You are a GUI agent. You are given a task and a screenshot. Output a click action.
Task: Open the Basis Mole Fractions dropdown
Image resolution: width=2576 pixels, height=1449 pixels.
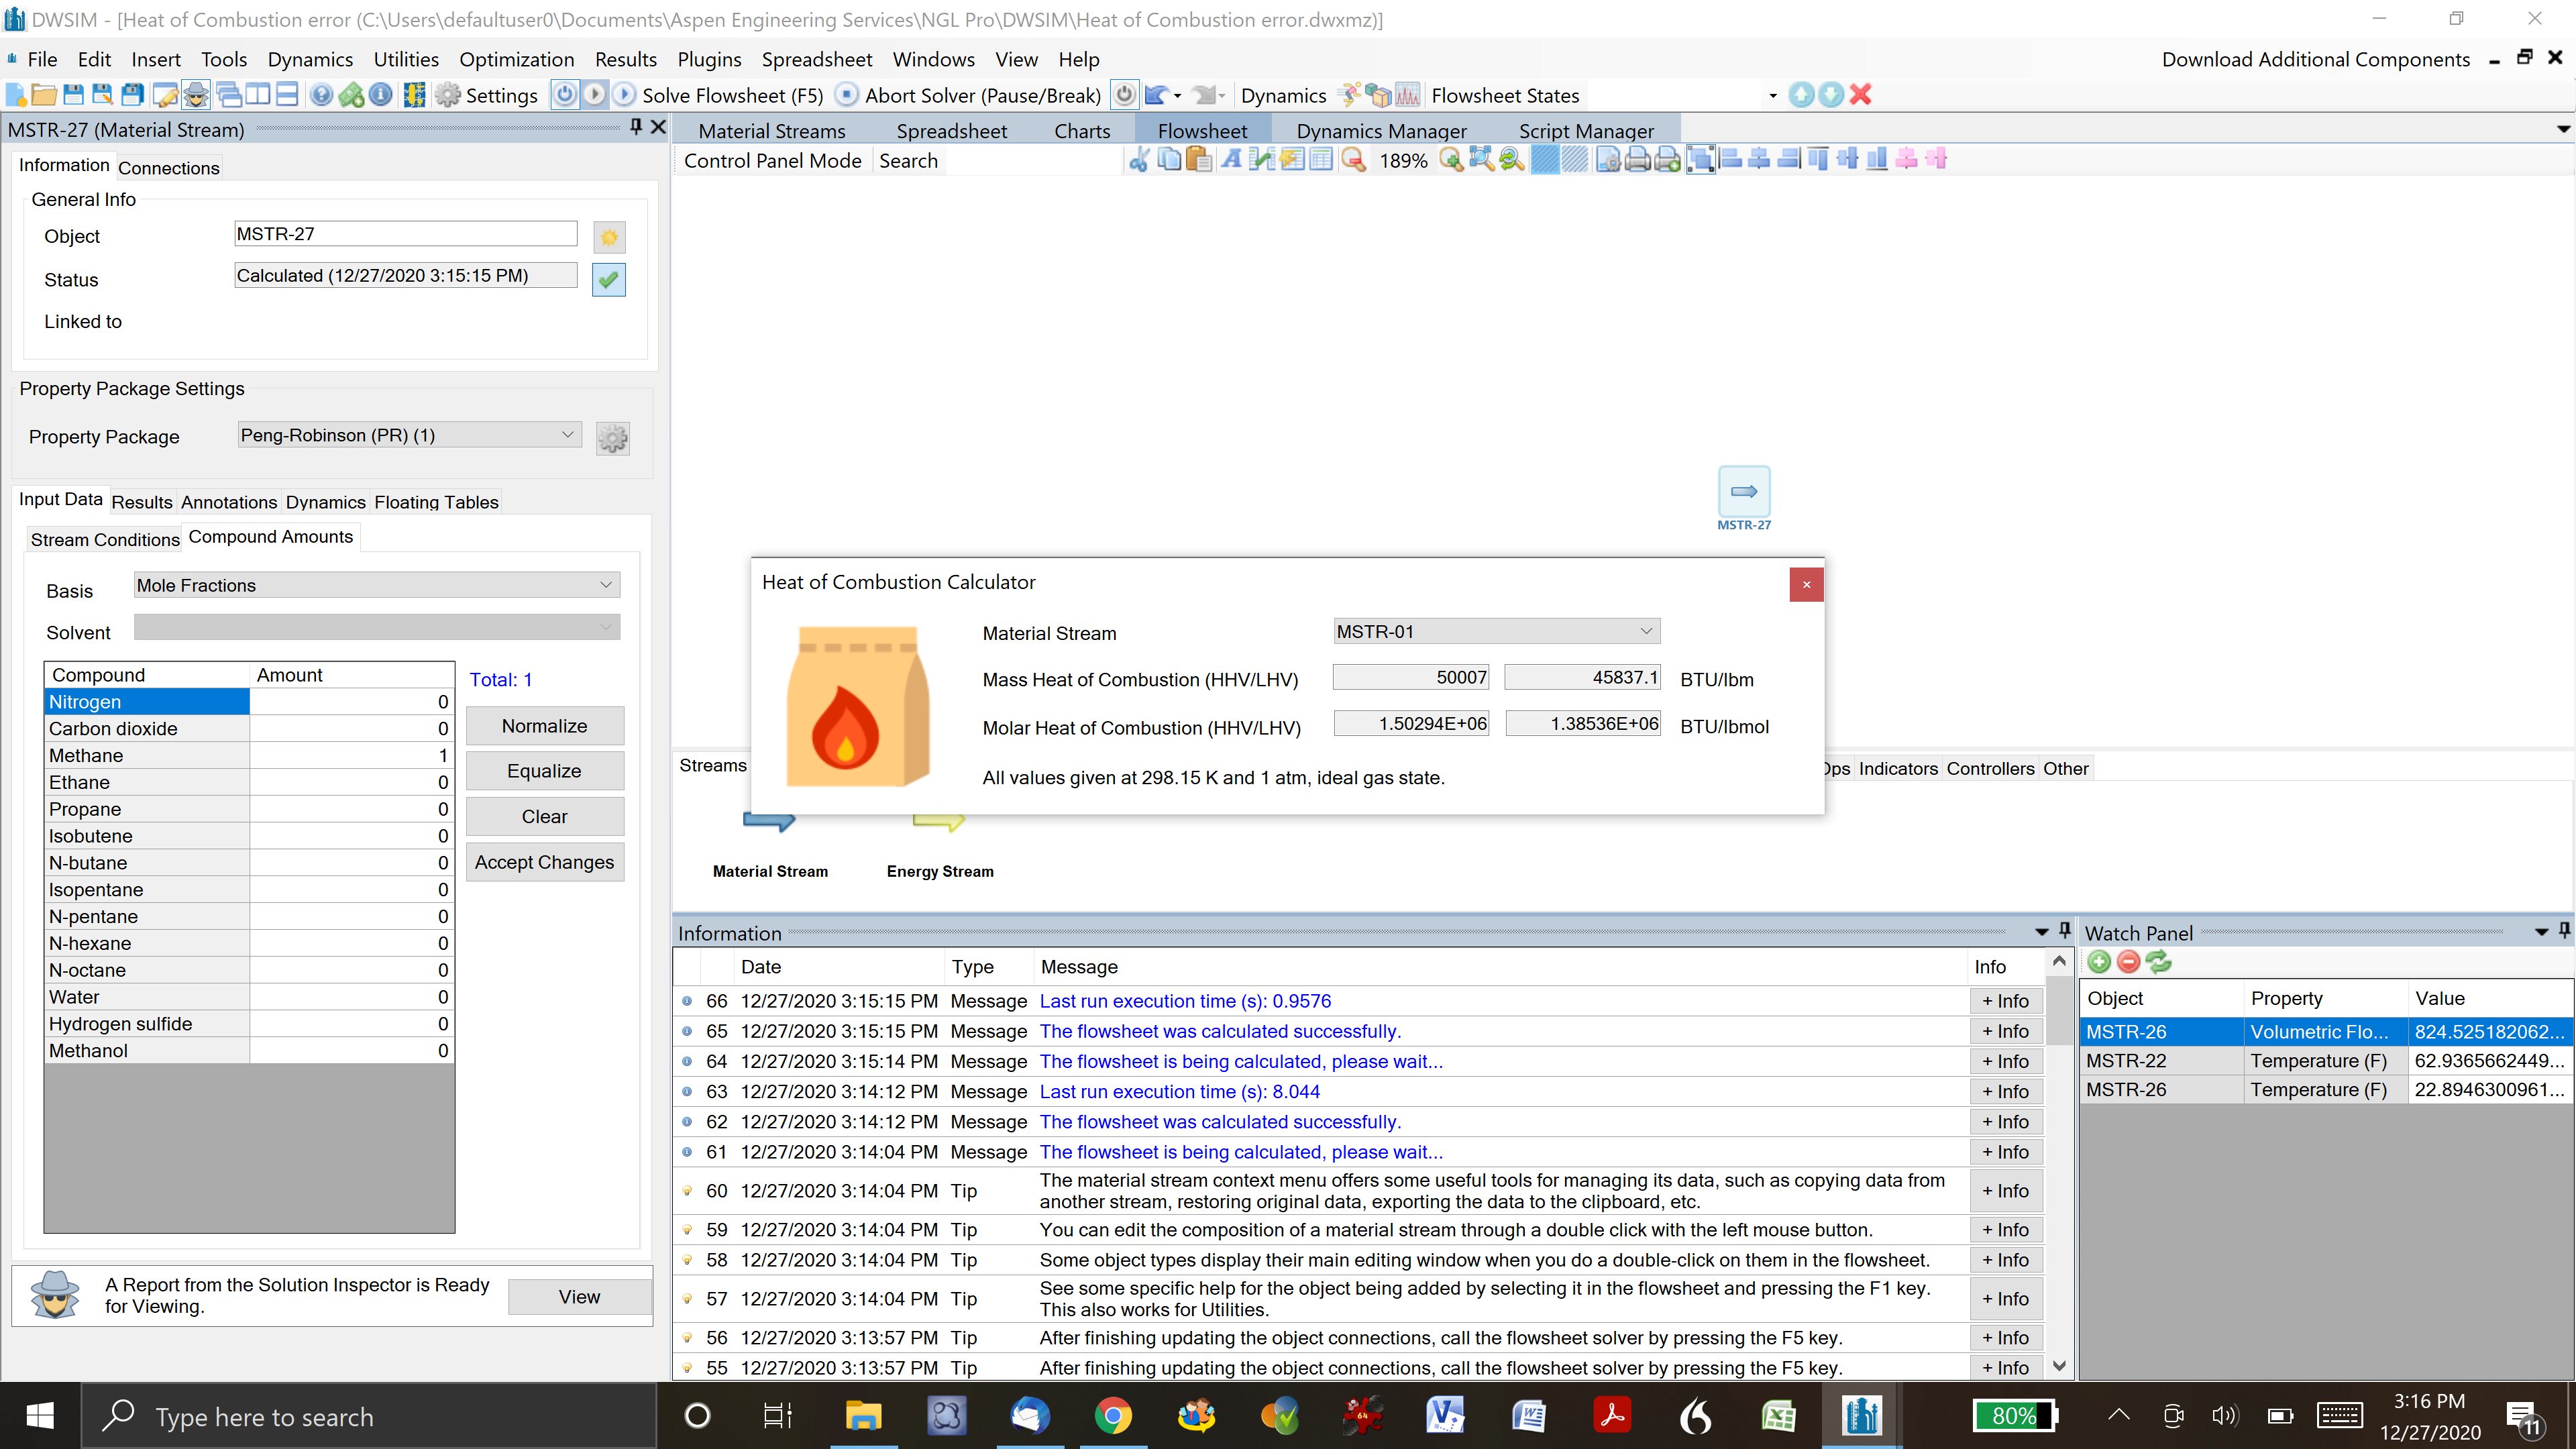pyautogui.click(x=605, y=585)
